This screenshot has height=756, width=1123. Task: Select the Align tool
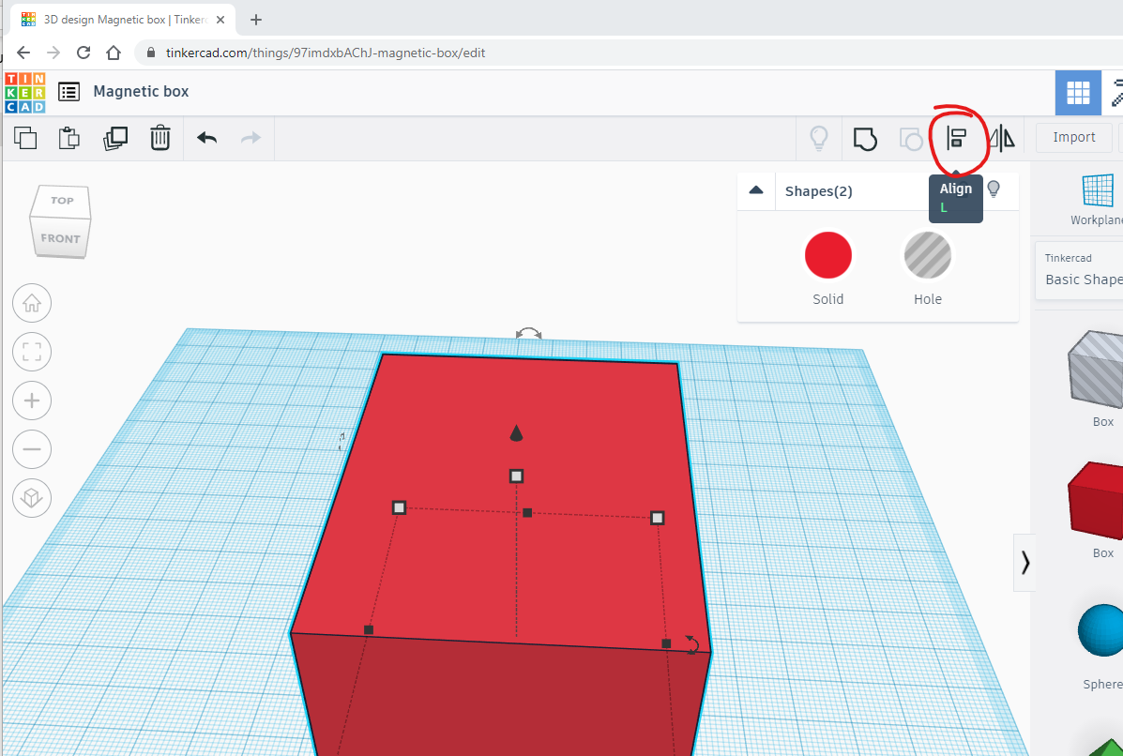pos(957,138)
